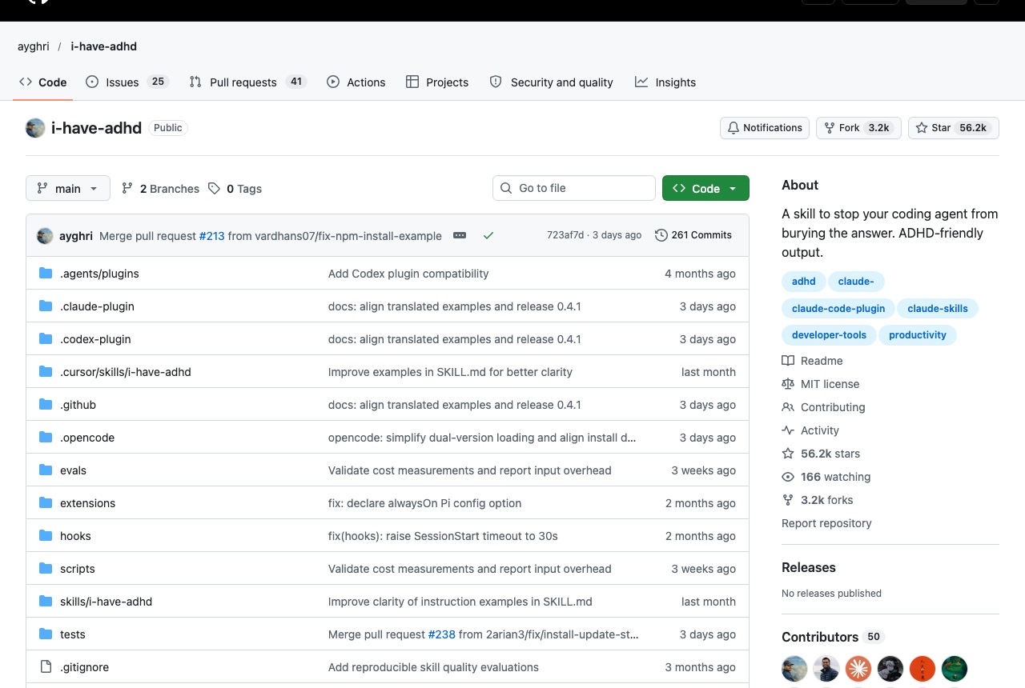Click the people icon beside Contributing

pyautogui.click(x=788, y=407)
